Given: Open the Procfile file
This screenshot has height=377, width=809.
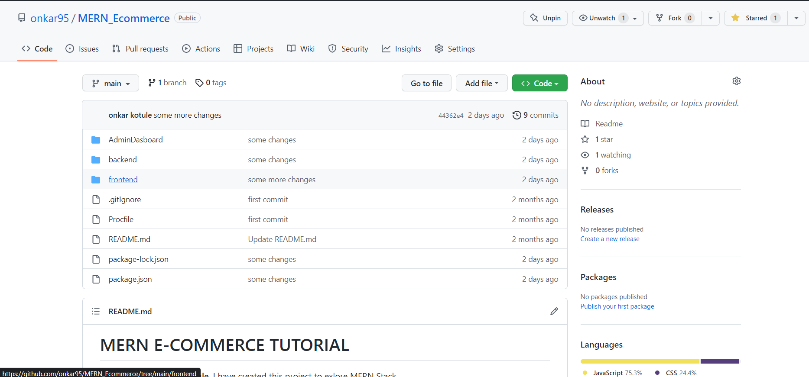Looking at the screenshot, I should click(x=121, y=219).
